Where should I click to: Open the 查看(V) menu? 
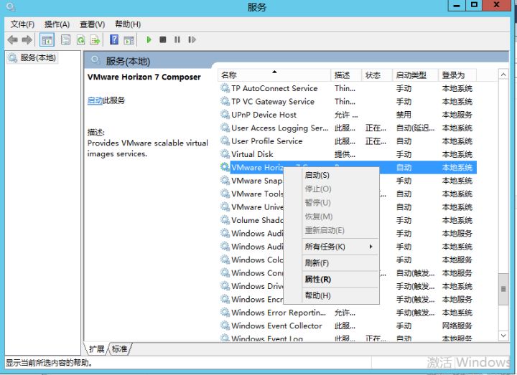tap(92, 24)
